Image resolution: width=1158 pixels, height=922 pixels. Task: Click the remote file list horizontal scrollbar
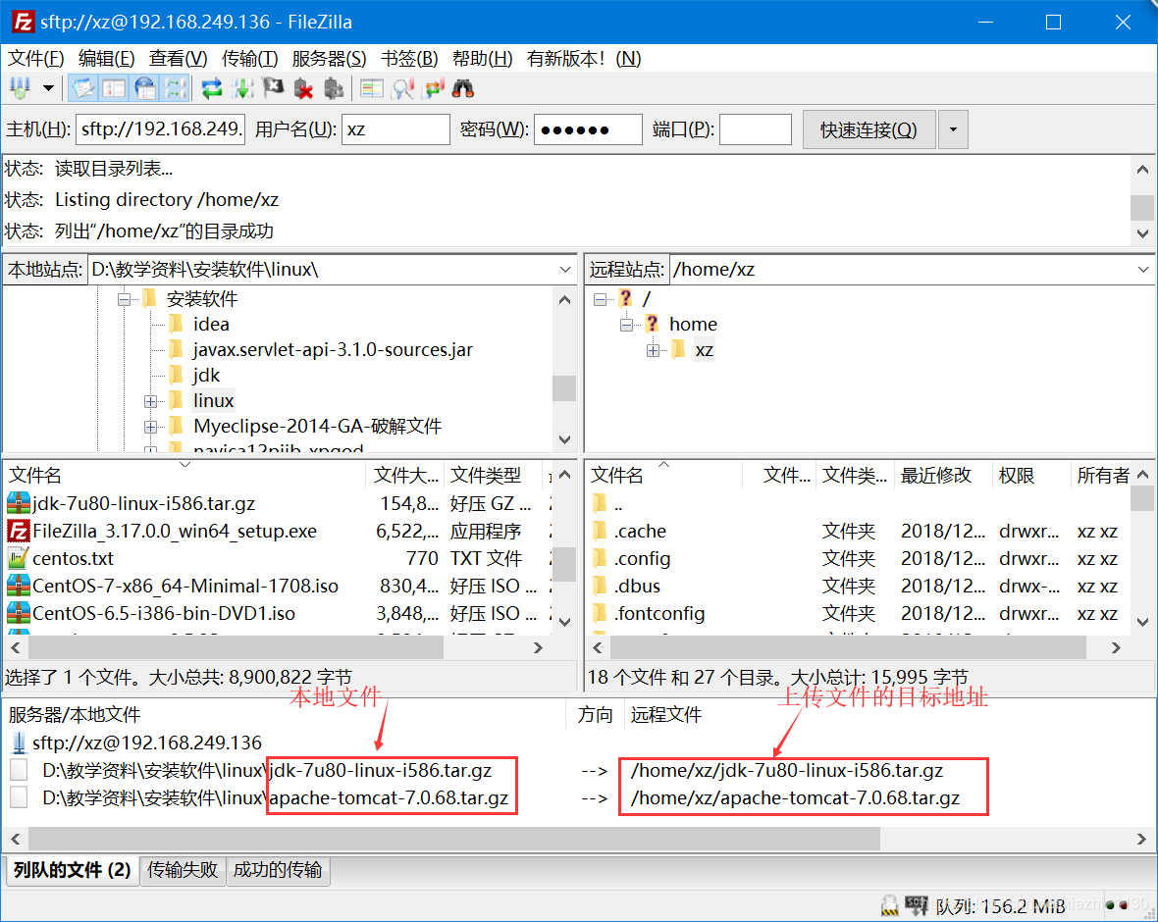[x=848, y=647]
